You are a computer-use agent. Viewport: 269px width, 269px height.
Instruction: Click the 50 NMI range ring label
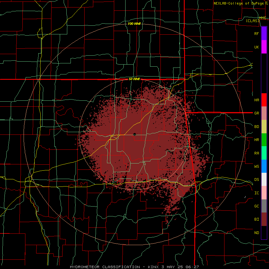(134, 79)
